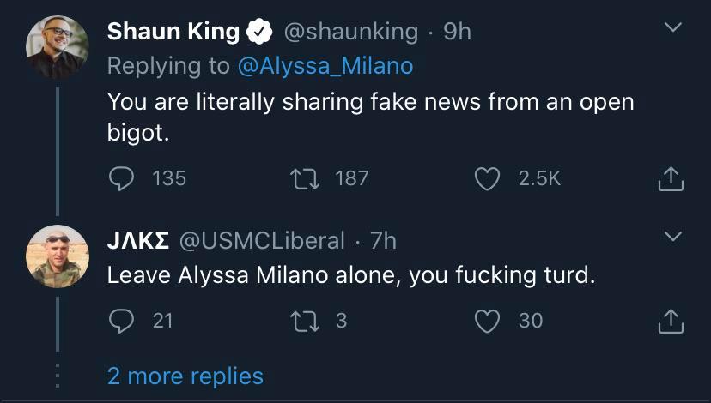Share the @USMCLiberal tweet
The width and height of the screenshot is (711, 403).
(x=671, y=320)
